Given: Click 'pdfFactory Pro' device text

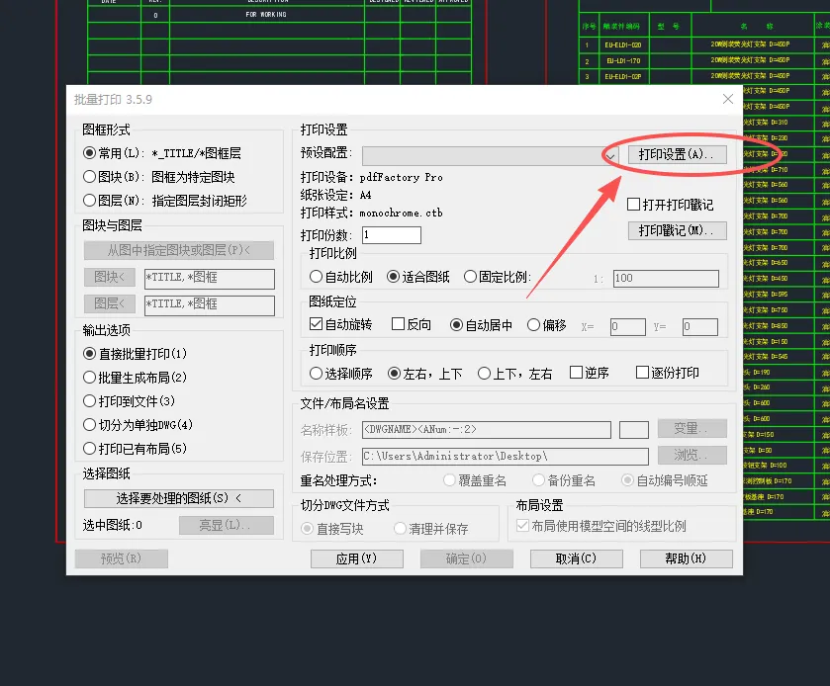Looking at the screenshot, I should coord(402,177).
